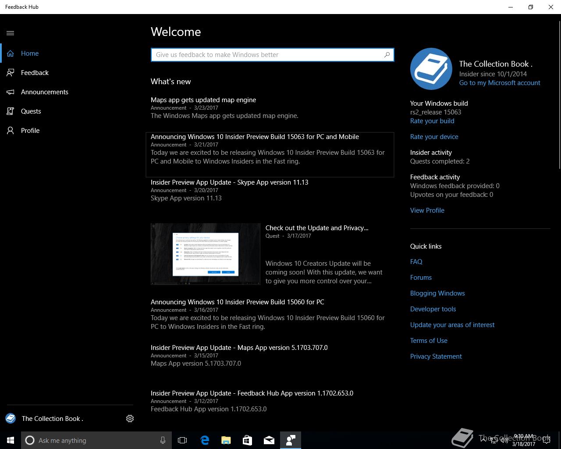Click the Feedback Hub taskbar icon
Viewport: 561px width, 449px height.
pyautogui.click(x=291, y=440)
